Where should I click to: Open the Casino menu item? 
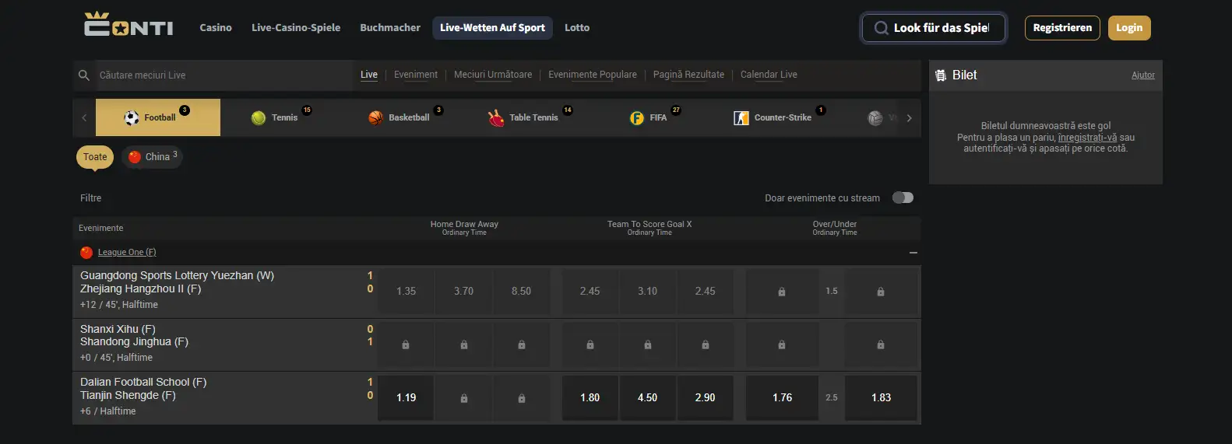coord(216,27)
